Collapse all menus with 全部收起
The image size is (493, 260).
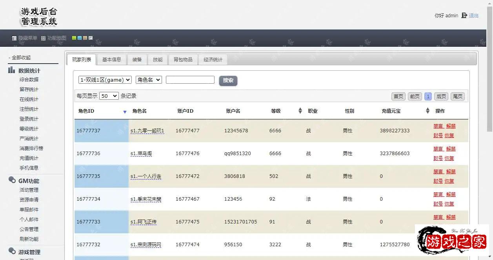(x=20, y=57)
